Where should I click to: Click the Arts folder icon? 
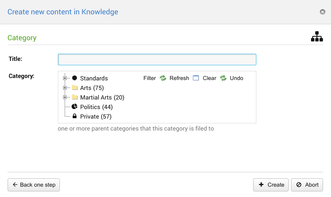pyautogui.click(x=75, y=88)
